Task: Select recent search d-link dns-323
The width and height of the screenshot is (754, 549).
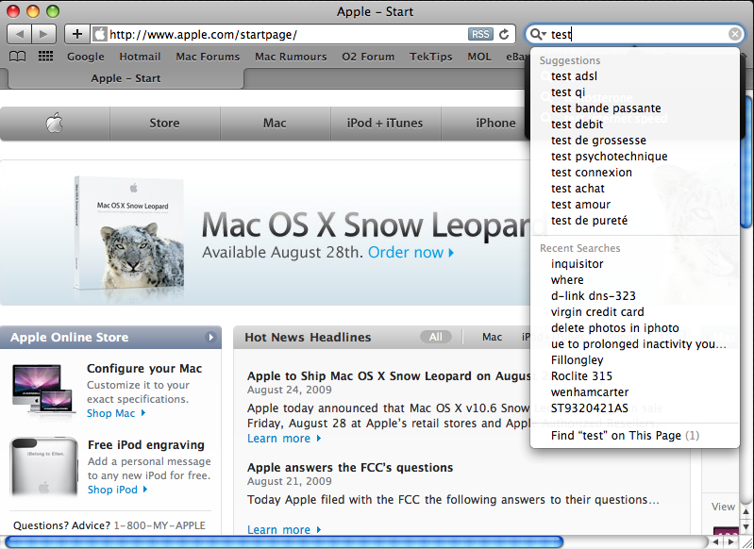Action: pyautogui.click(x=635, y=295)
